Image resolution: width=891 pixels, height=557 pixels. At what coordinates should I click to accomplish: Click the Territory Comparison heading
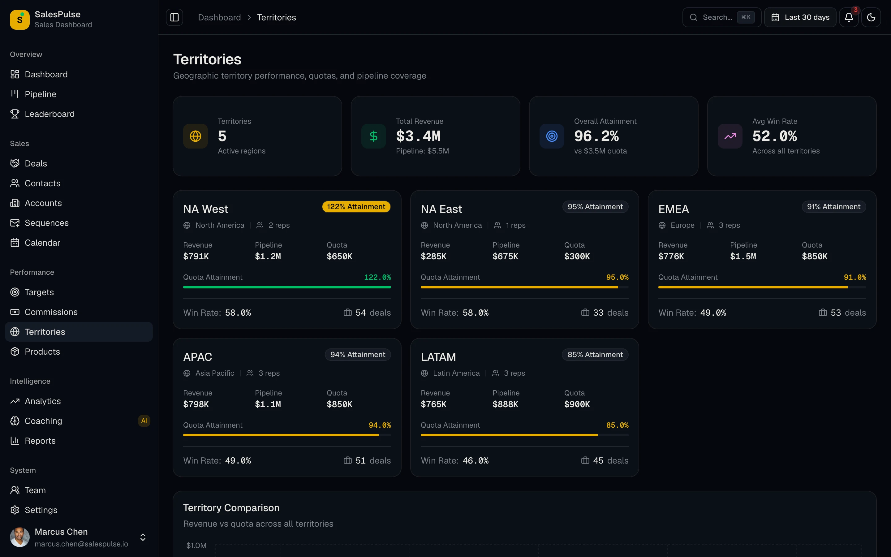231,508
